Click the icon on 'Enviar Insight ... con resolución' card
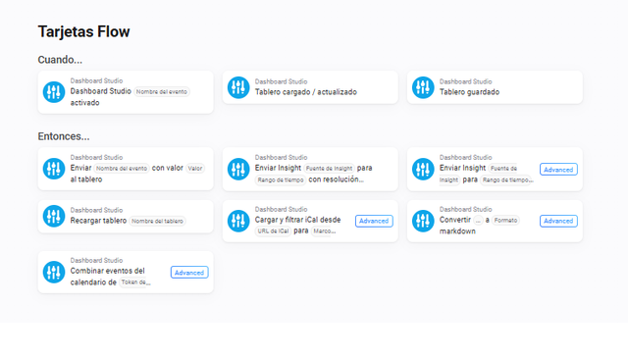The height and width of the screenshot is (358, 628). [238, 169]
